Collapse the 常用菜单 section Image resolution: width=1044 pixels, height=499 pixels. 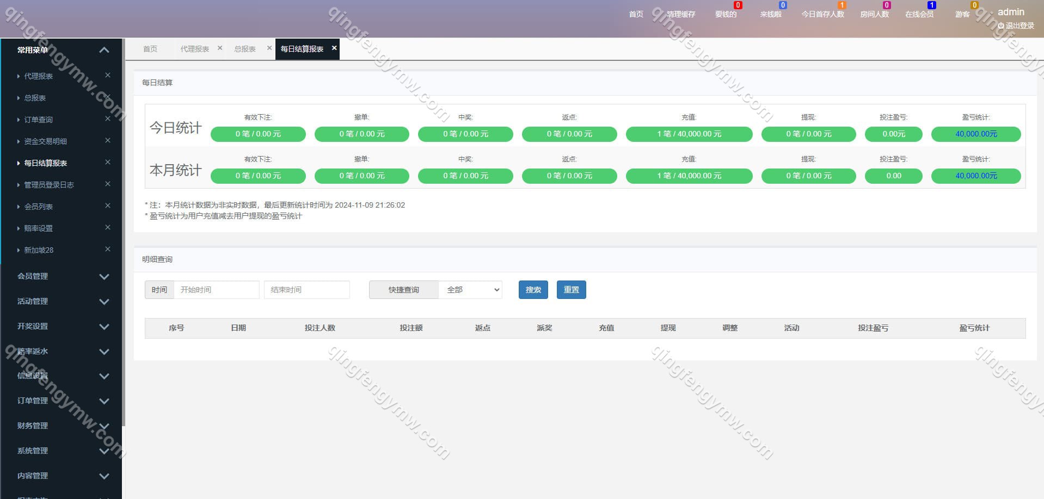tap(105, 50)
